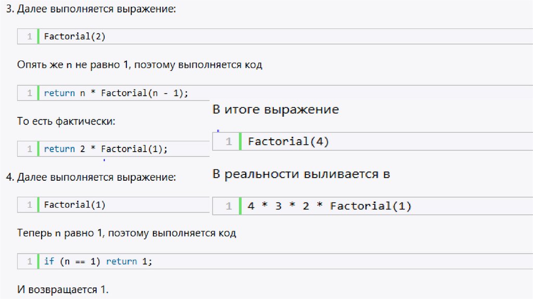
Task: Select the "return 2 * Factorial(1);" code line
Action: pos(106,149)
